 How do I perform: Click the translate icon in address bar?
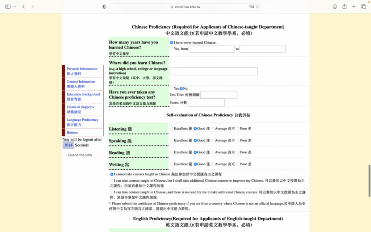251,7
